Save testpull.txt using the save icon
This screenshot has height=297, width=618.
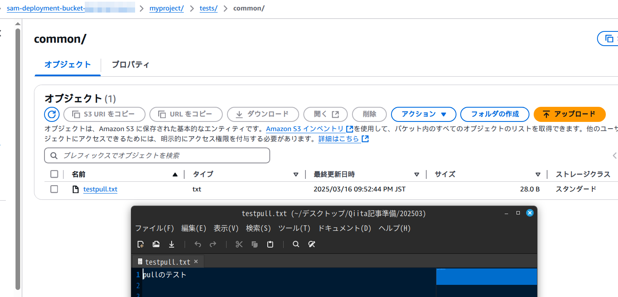171,244
